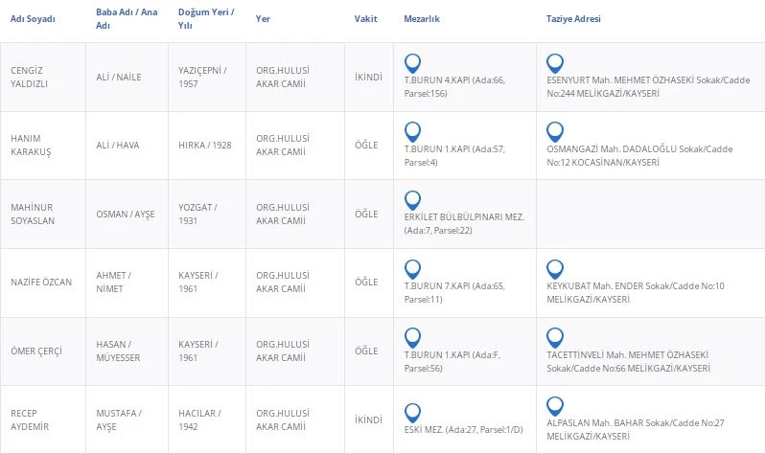Click condolence address pin for Recep Aydemir

(554, 406)
